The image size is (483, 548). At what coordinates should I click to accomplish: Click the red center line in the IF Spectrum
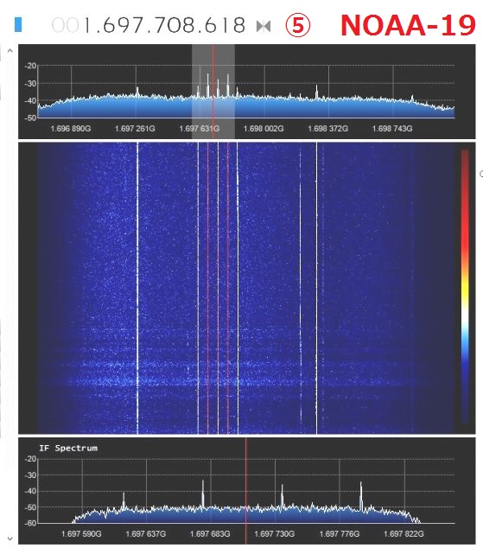coord(246,491)
